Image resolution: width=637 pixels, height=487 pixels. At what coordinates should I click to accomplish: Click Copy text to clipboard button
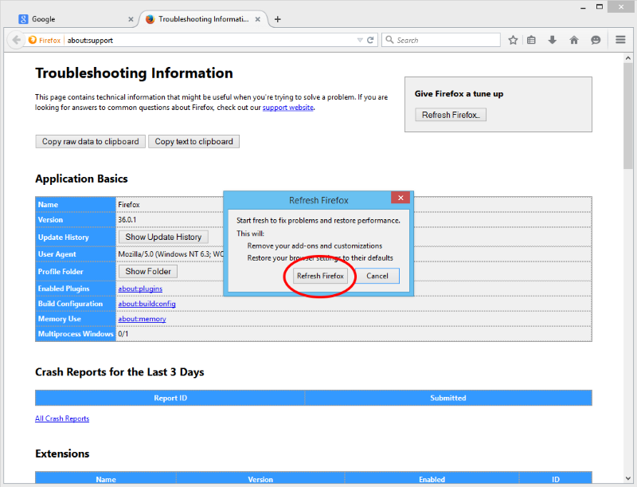point(193,141)
